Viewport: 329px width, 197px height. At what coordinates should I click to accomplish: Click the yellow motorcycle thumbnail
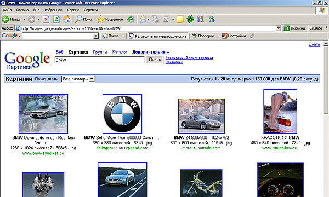tap(201, 183)
